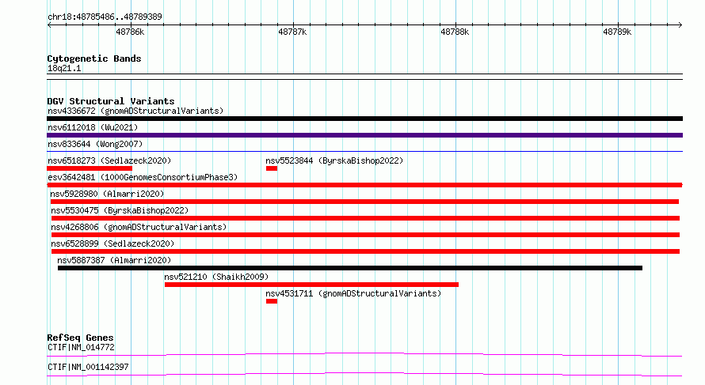
Task: Open variant nsv6112018 (Wu2021) label
Action: coord(93,127)
